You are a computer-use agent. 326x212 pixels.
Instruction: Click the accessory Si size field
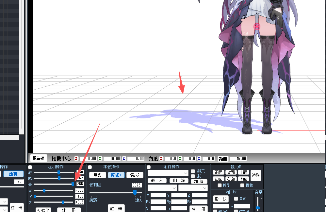(158, 208)
